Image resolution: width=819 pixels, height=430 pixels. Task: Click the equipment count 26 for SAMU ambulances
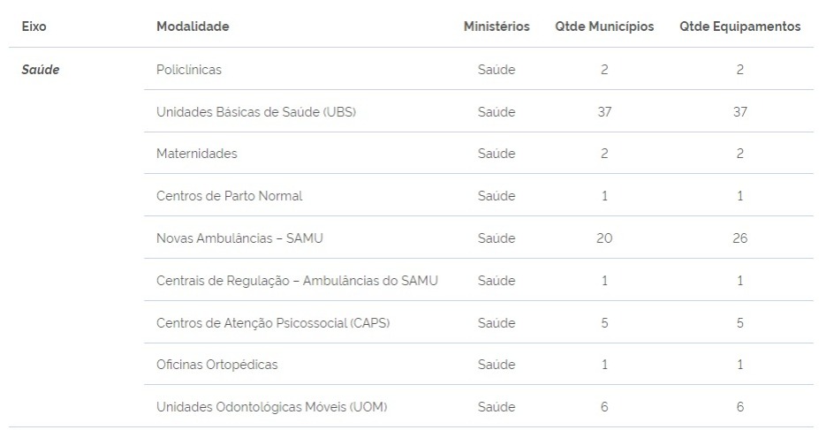739,238
